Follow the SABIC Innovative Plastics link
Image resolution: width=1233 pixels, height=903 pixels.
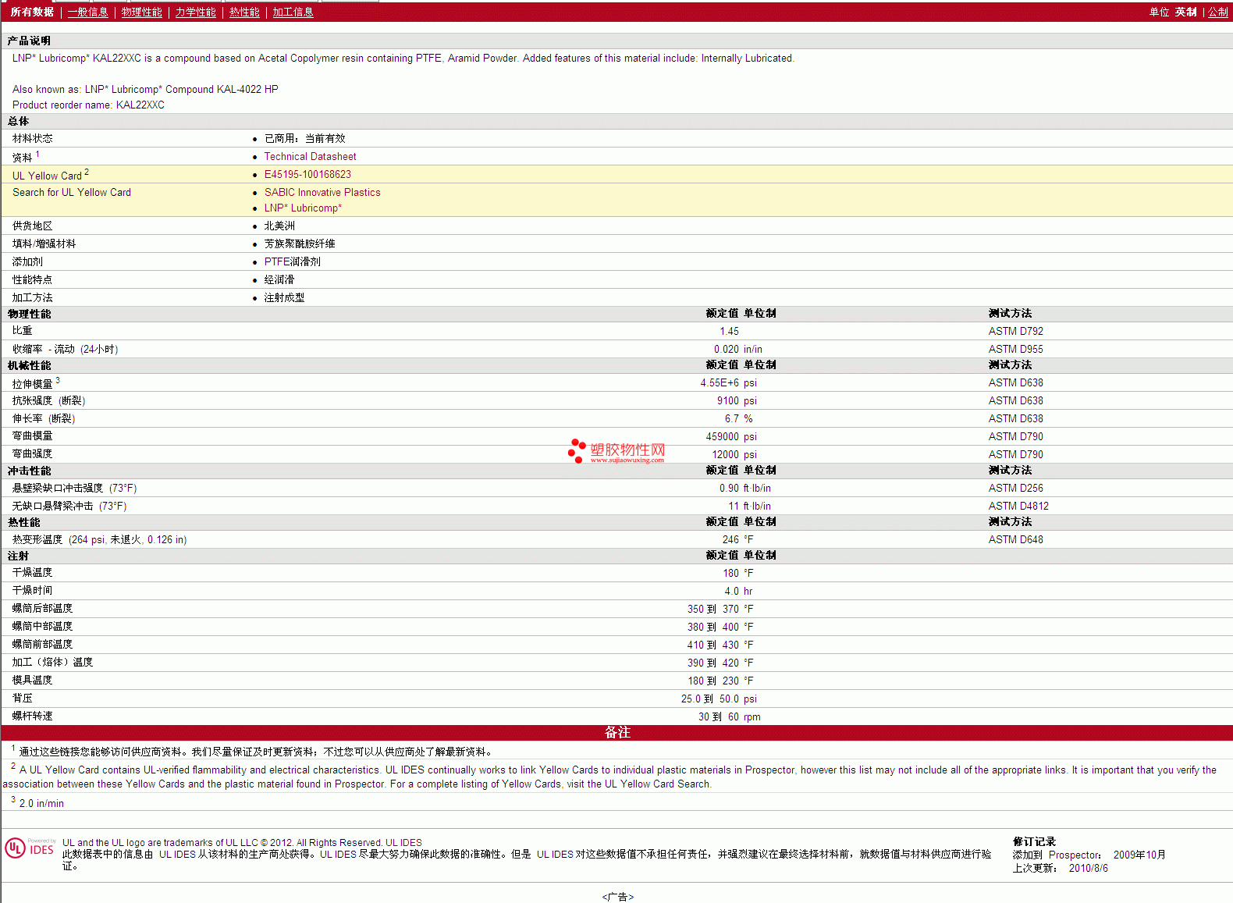[322, 193]
